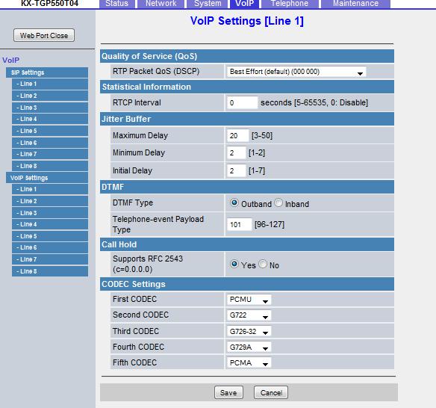Click the Minimum Delay input field
Image resolution: width=436 pixels, height=408 pixels.
click(236, 152)
